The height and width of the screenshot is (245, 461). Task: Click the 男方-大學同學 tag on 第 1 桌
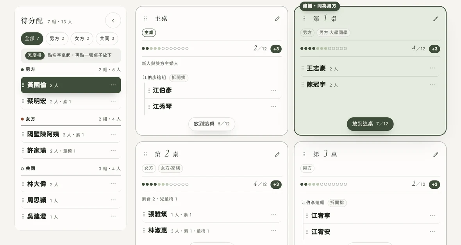point(333,33)
